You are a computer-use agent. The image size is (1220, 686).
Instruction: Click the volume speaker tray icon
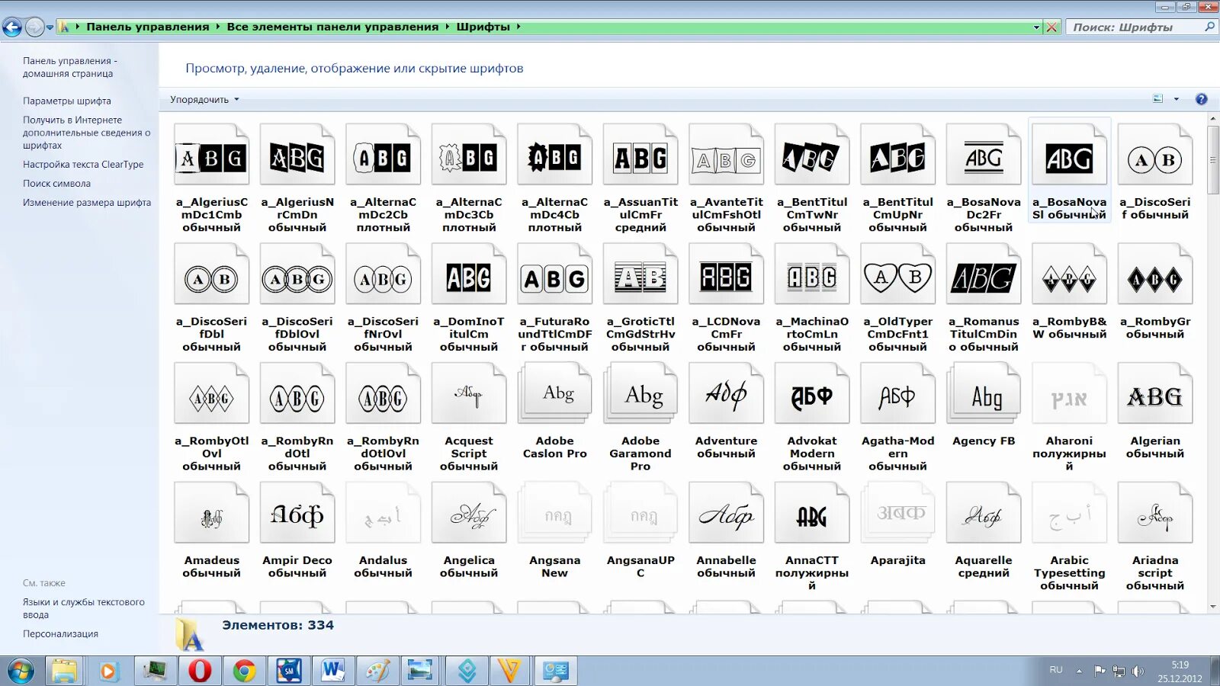click(1138, 671)
